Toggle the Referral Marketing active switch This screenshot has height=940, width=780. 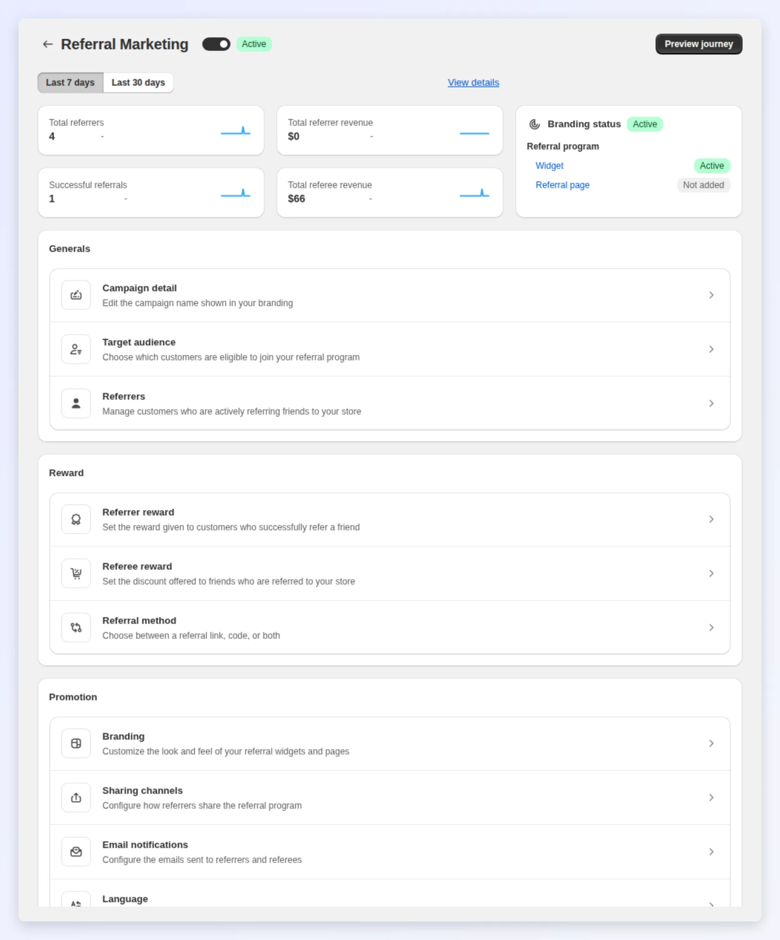point(216,44)
